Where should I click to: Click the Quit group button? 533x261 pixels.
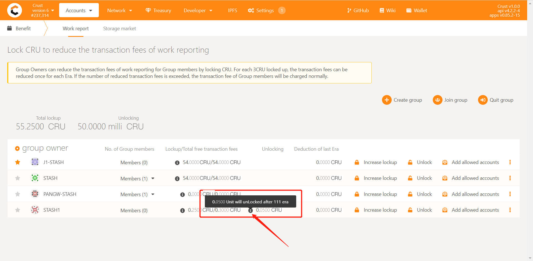[496, 100]
